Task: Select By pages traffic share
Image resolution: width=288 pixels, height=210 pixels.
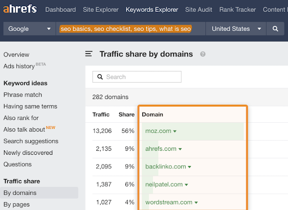Action: [x=16, y=204]
